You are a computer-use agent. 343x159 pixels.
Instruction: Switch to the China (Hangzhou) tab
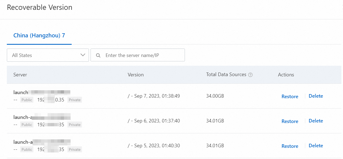click(39, 35)
